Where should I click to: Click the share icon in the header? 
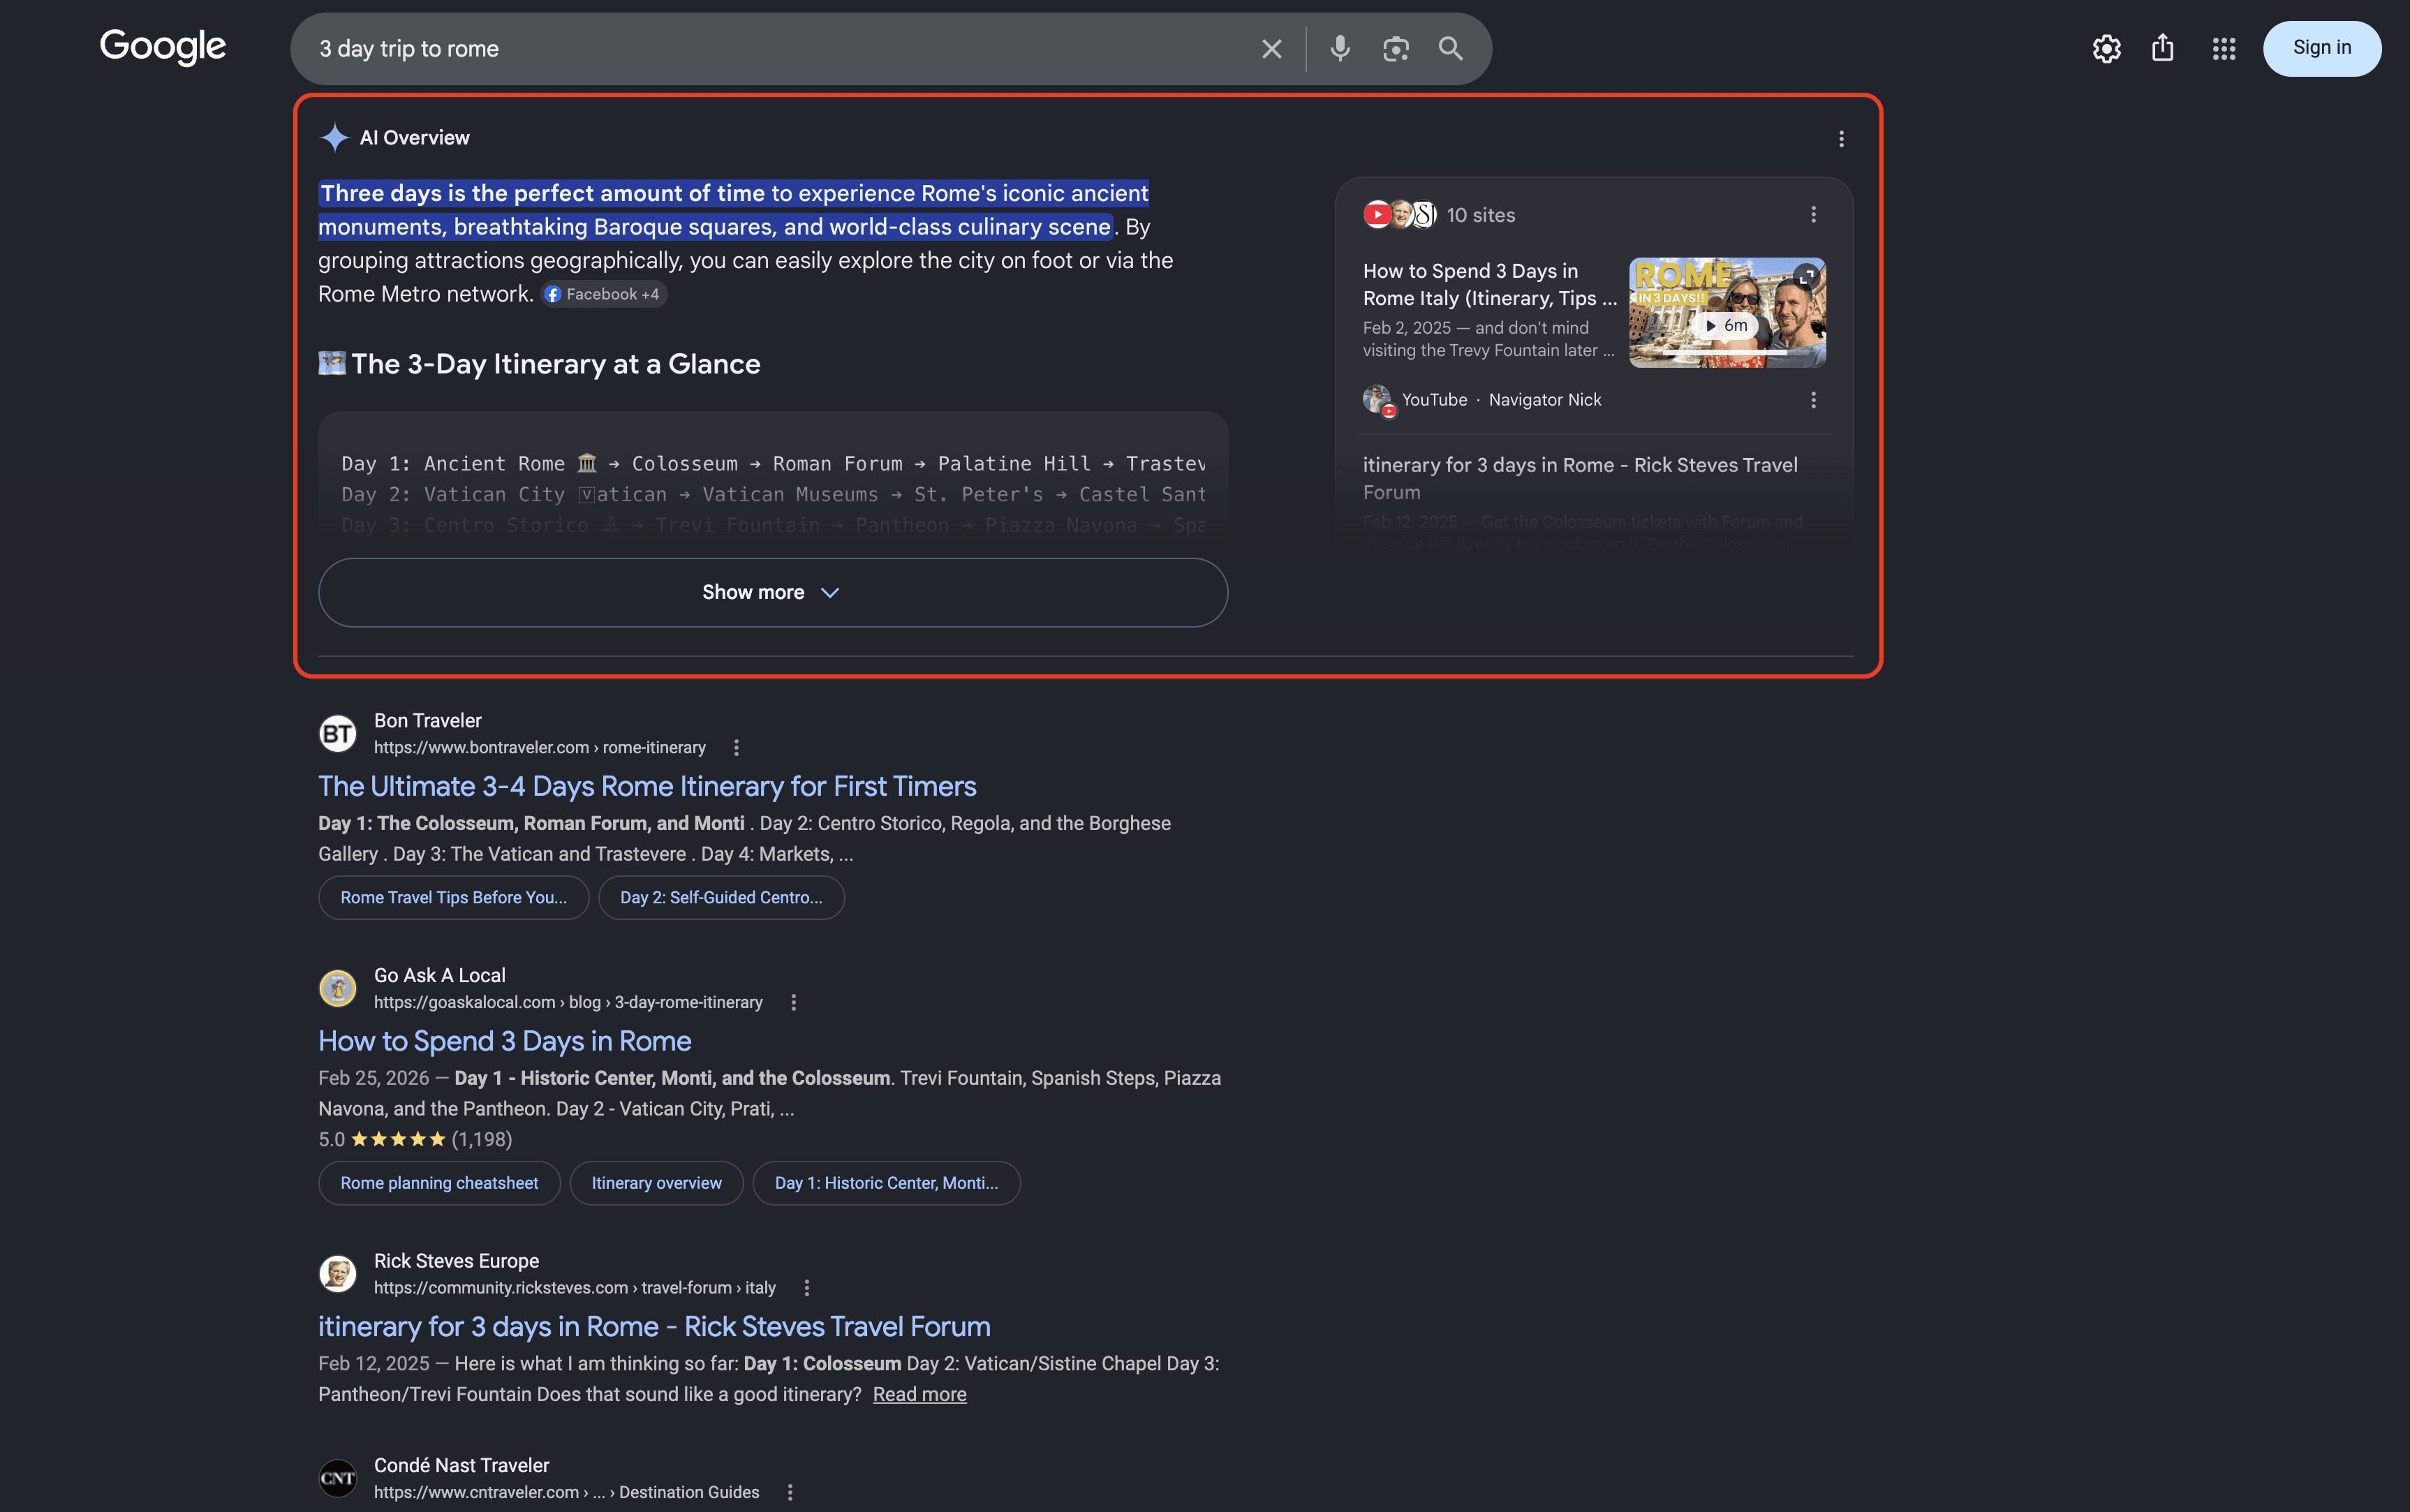[2163, 48]
